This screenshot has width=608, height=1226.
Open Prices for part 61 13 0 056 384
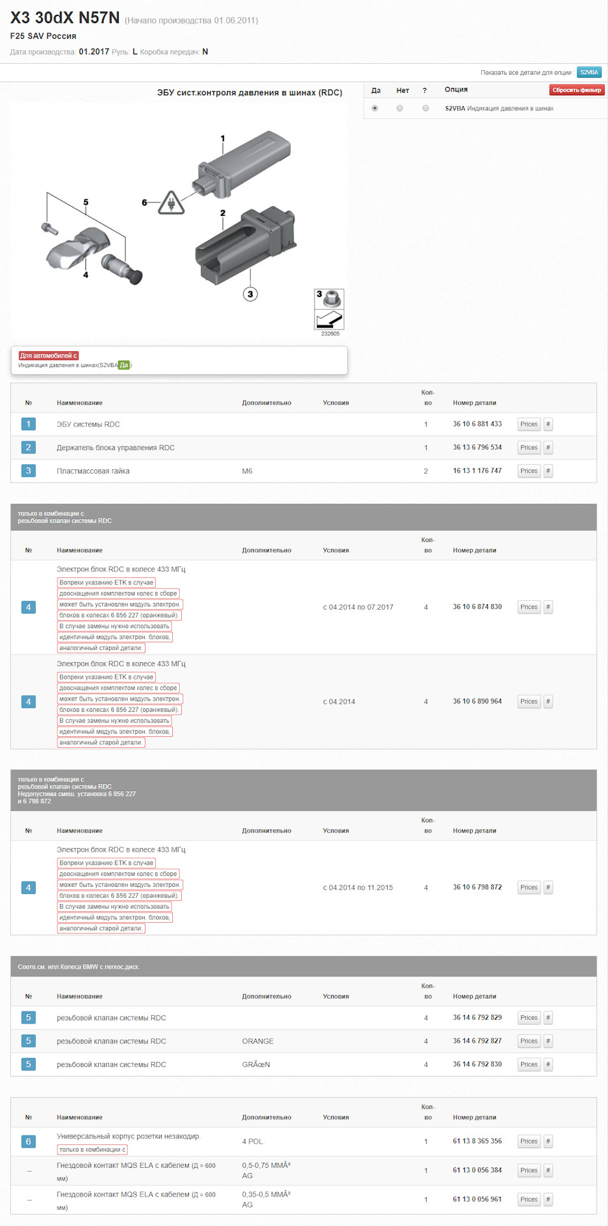coord(529,1170)
